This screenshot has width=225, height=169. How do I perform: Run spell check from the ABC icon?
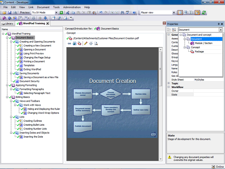[x=128, y=13]
